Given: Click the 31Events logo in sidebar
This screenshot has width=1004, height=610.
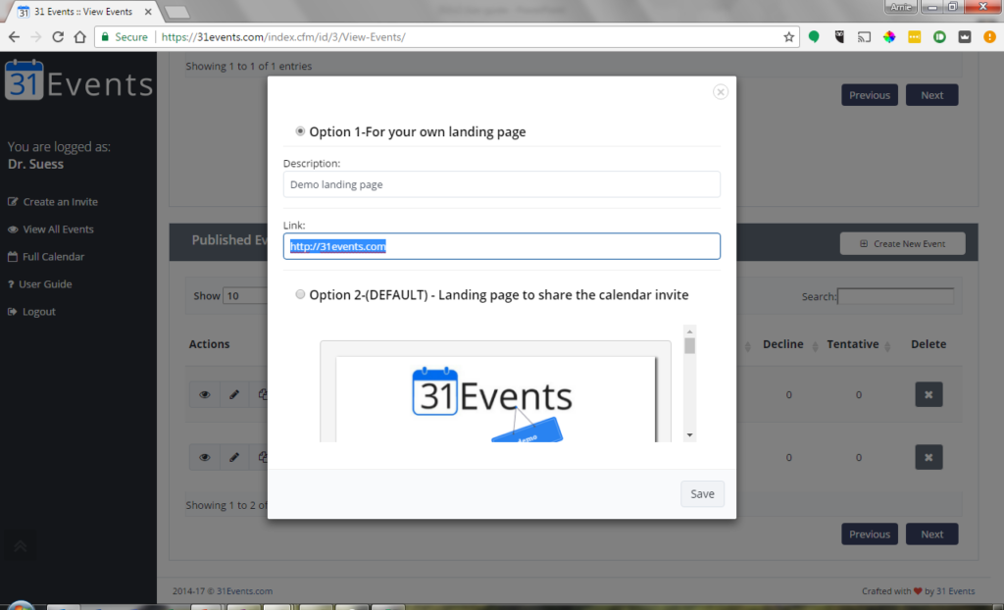Looking at the screenshot, I should (78, 81).
